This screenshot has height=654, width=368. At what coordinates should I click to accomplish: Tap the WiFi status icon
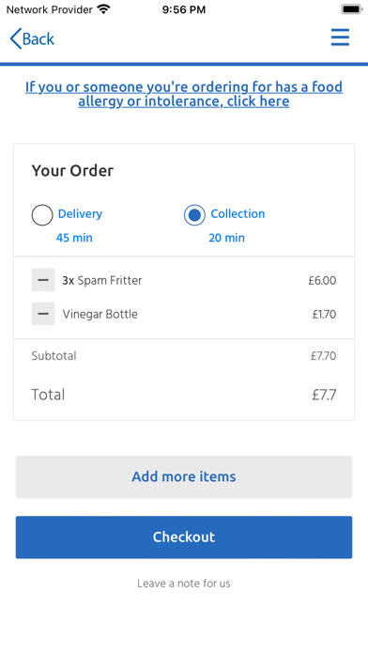pyautogui.click(x=103, y=9)
